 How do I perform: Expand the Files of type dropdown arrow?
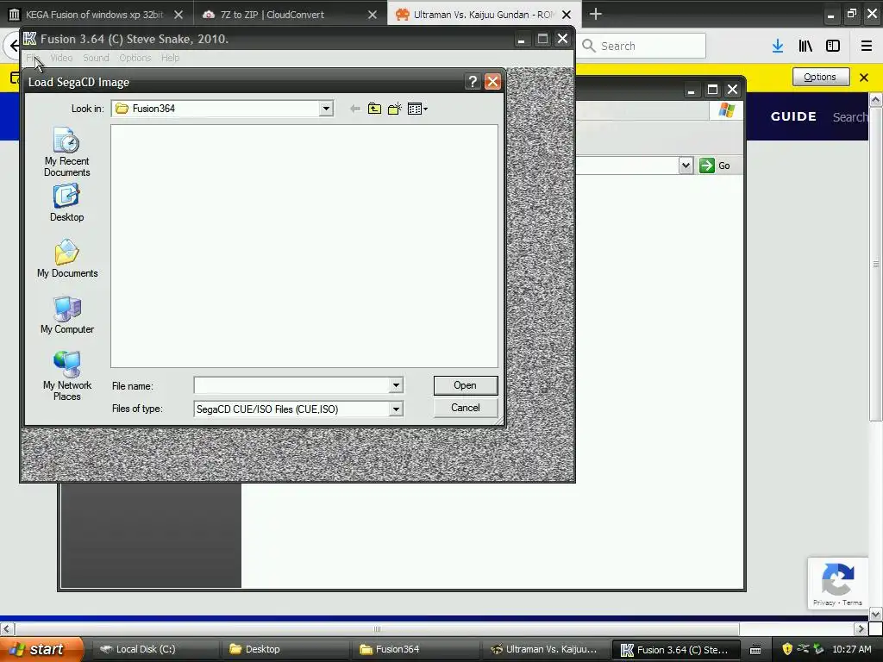pos(396,409)
